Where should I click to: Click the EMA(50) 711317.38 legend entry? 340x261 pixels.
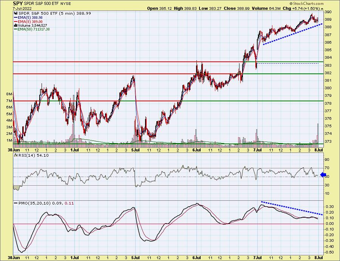pyautogui.click(x=34, y=29)
